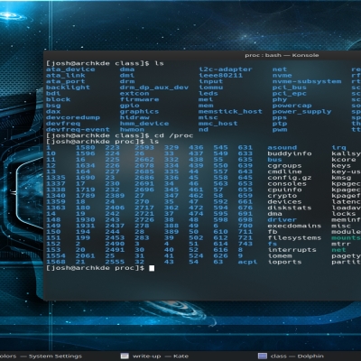The height and width of the screenshot is (361, 361).
Task: Click hmm_device in the listing
Action: point(144,124)
